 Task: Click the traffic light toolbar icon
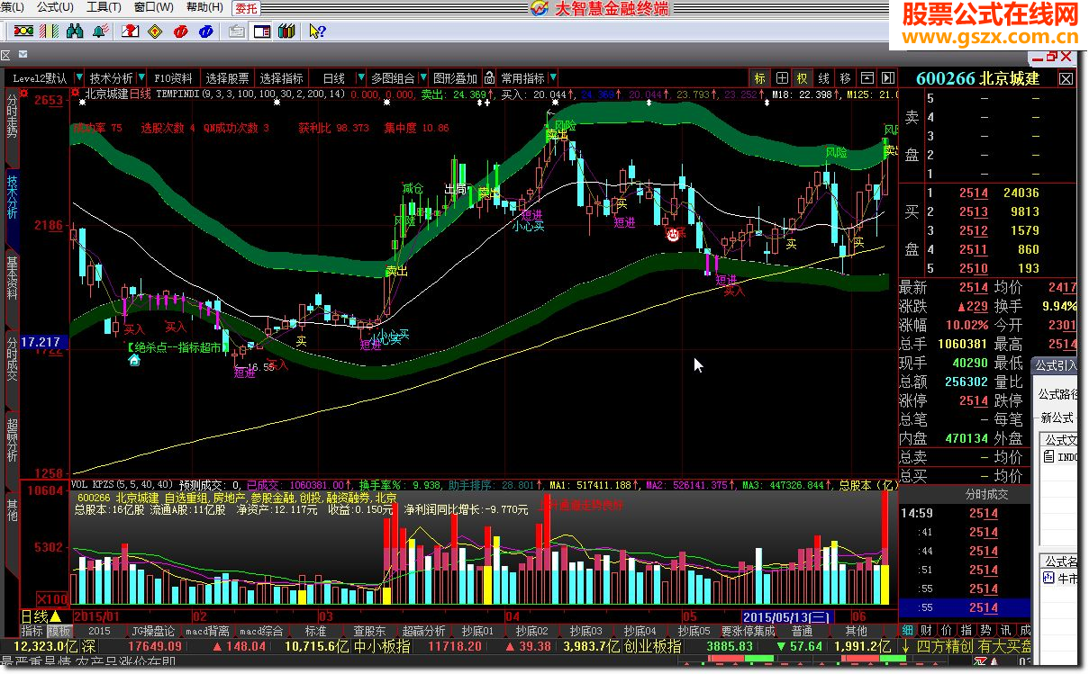pos(23,31)
